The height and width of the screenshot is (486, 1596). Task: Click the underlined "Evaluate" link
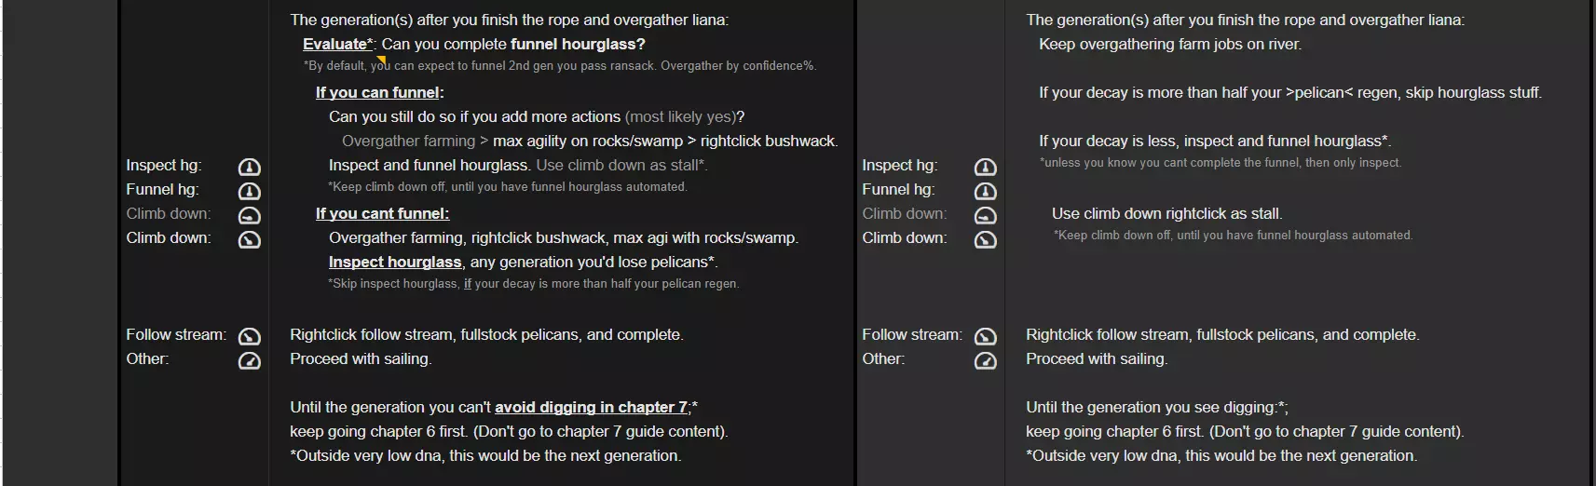point(335,44)
